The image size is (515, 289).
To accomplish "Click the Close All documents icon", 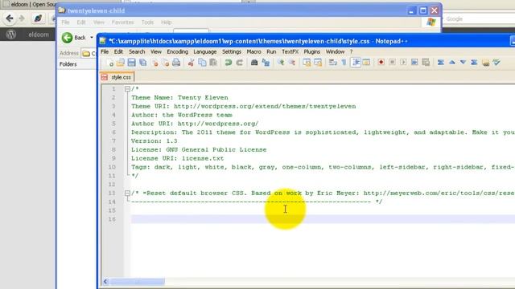I will click(x=166, y=63).
